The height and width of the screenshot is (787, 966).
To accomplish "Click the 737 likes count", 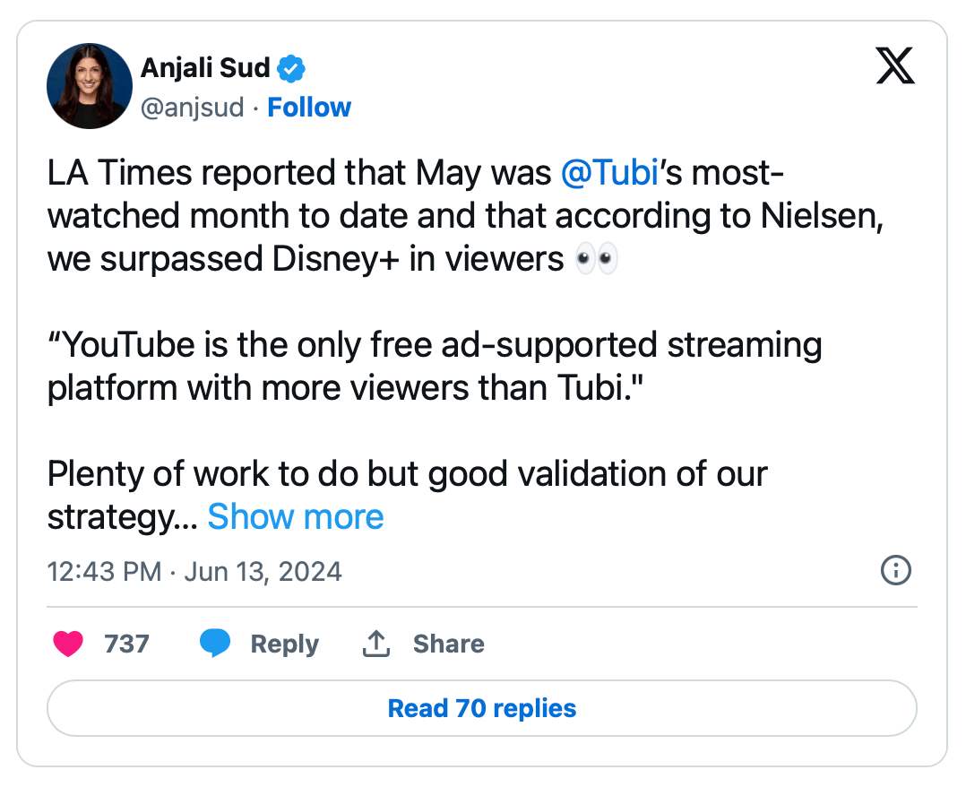I will [x=126, y=644].
